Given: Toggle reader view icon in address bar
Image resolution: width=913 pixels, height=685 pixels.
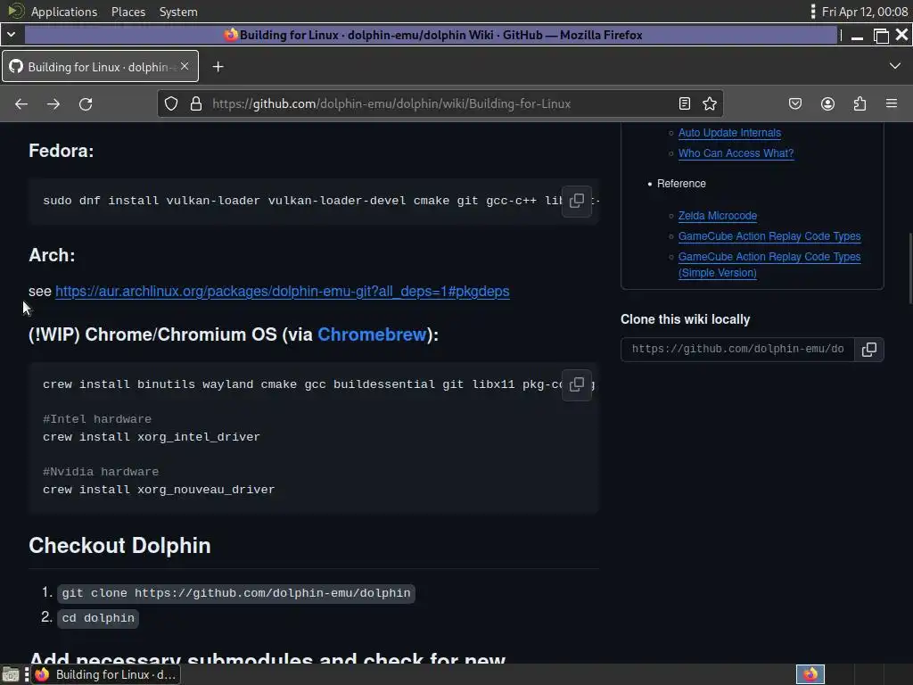Looking at the screenshot, I should pyautogui.click(x=685, y=103).
